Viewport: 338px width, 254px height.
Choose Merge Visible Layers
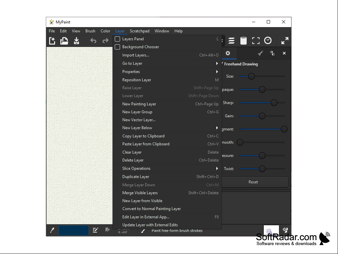[x=167, y=193]
